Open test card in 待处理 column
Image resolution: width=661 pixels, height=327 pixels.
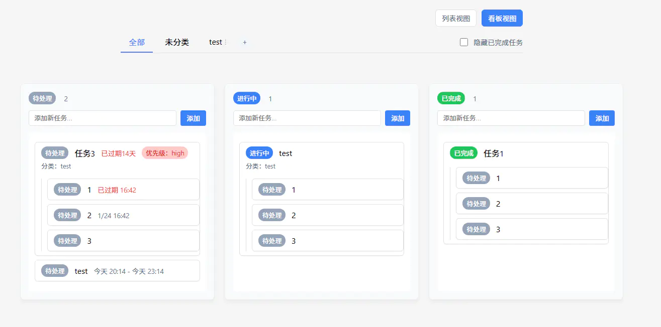(x=117, y=271)
